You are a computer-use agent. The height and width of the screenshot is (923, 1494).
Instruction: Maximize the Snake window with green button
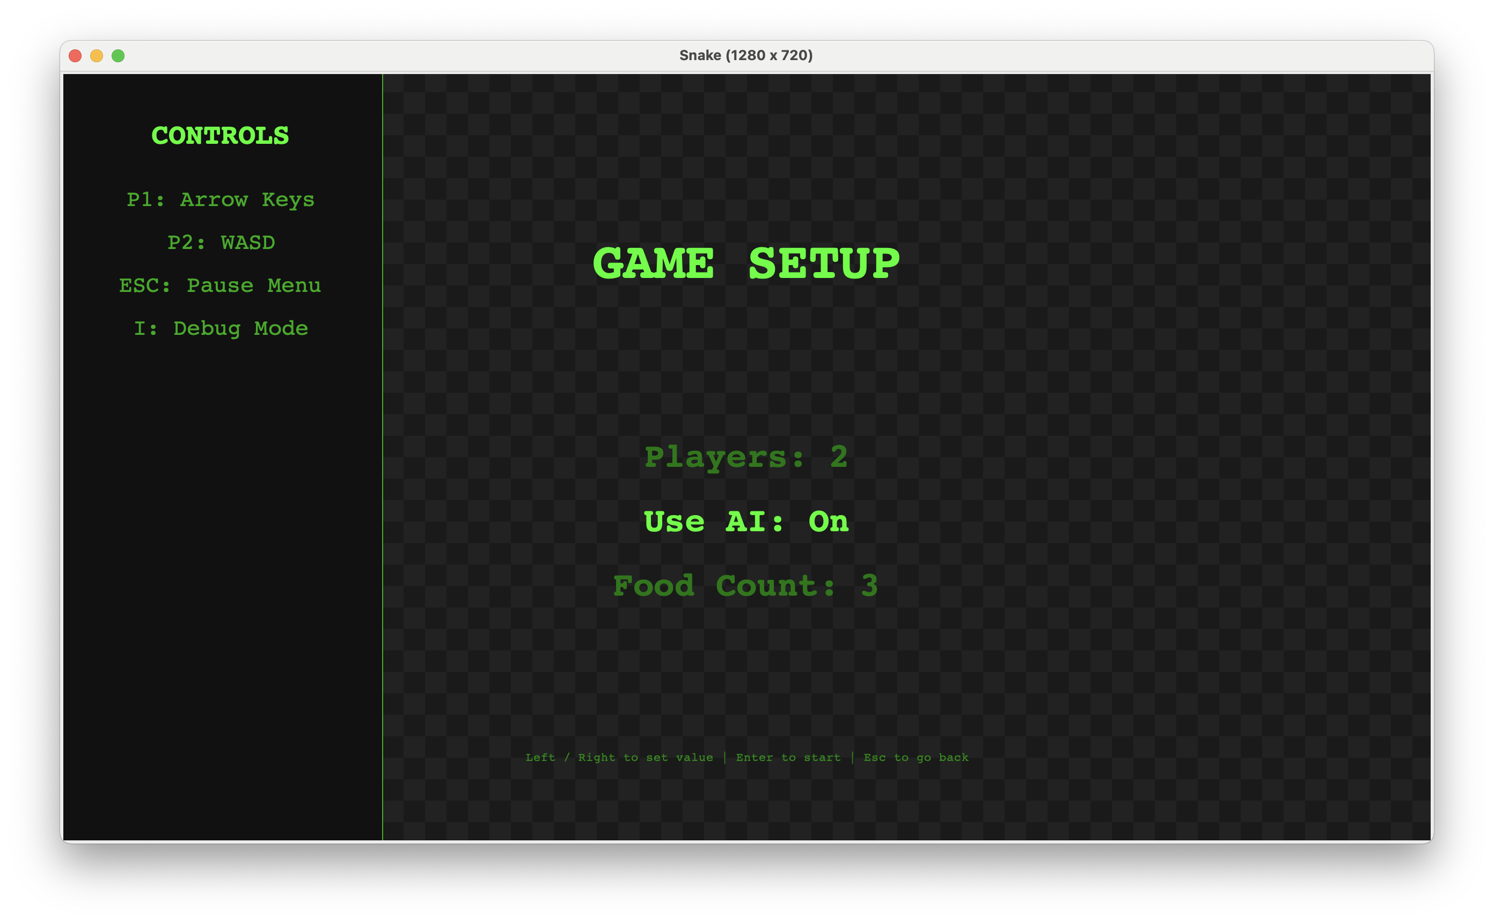click(x=119, y=56)
